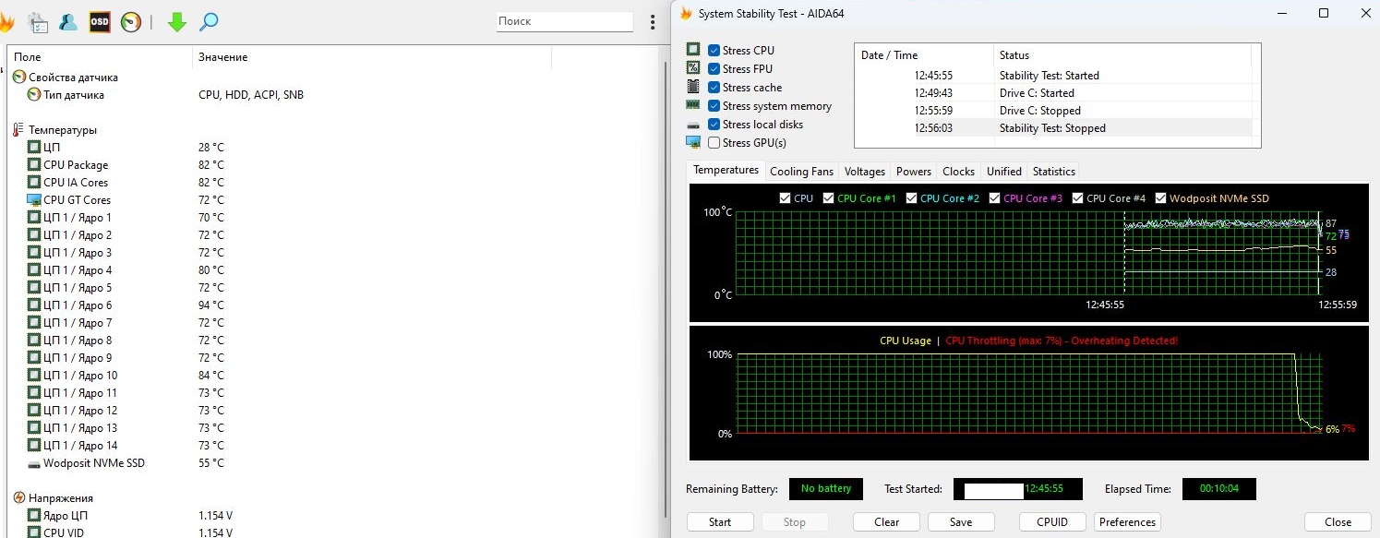Uncheck the Stress FPU checkbox
Viewport: 1380px width, 538px height.
tap(714, 69)
